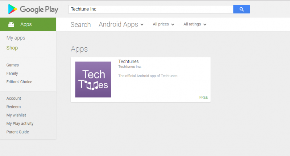
Task: Click the FREE price button
Action: pyautogui.click(x=203, y=97)
